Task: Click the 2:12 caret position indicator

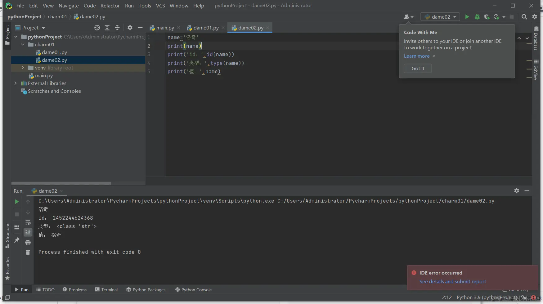Action: [x=447, y=297]
